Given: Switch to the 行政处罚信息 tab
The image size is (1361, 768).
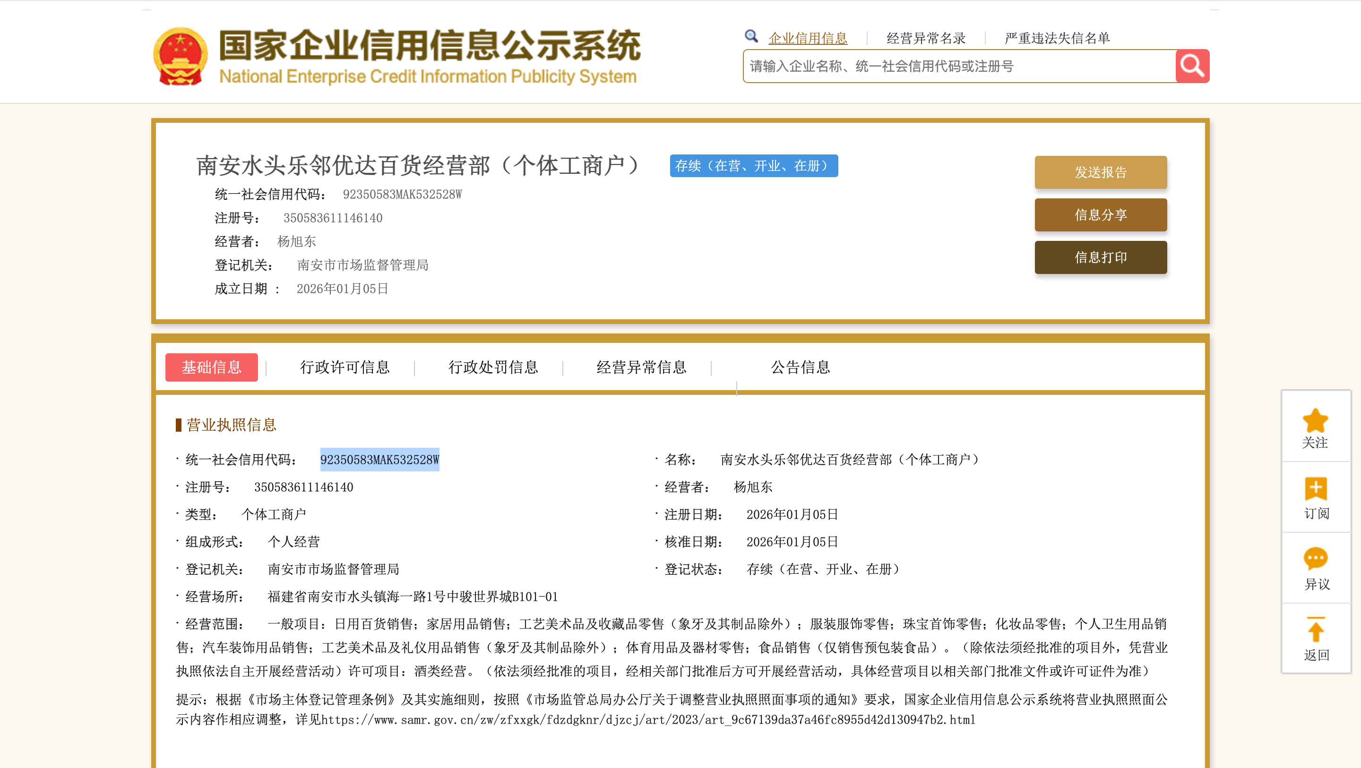Looking at the screenshot, I should (x=493, y=367).
